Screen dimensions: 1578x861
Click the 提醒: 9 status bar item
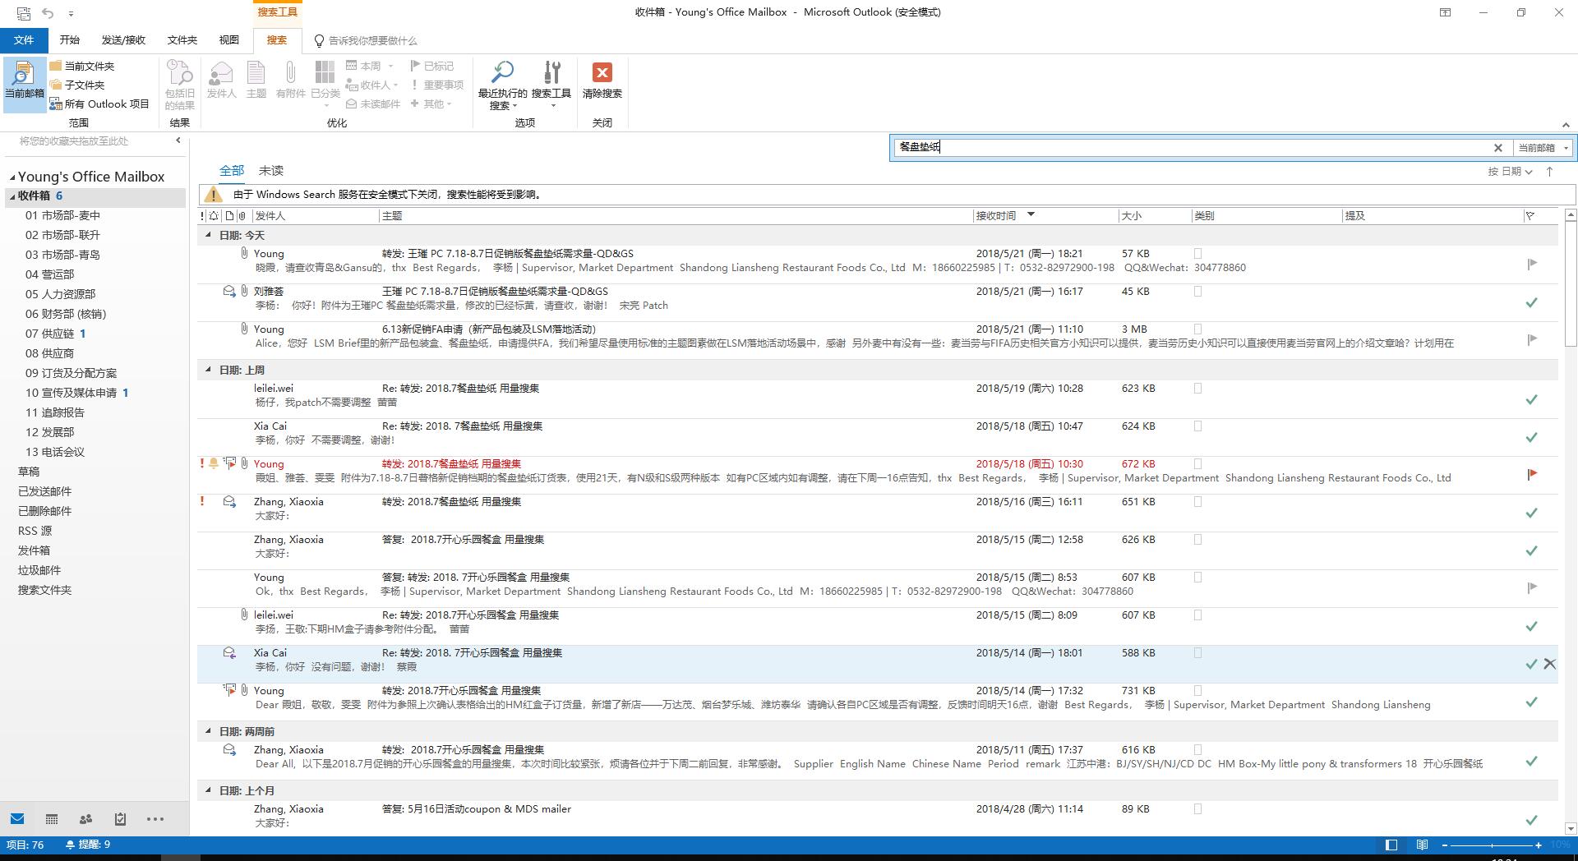point(88,845)
